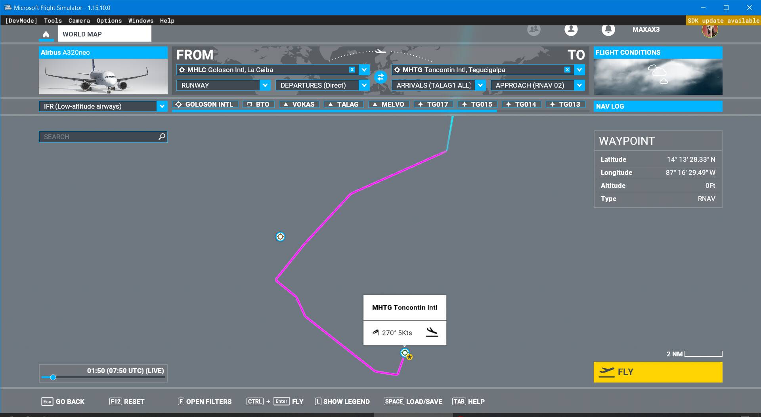Viewport: 761px width, 417px height.
Task: Select the blue airport marker near route
Action: click(280, 237)
